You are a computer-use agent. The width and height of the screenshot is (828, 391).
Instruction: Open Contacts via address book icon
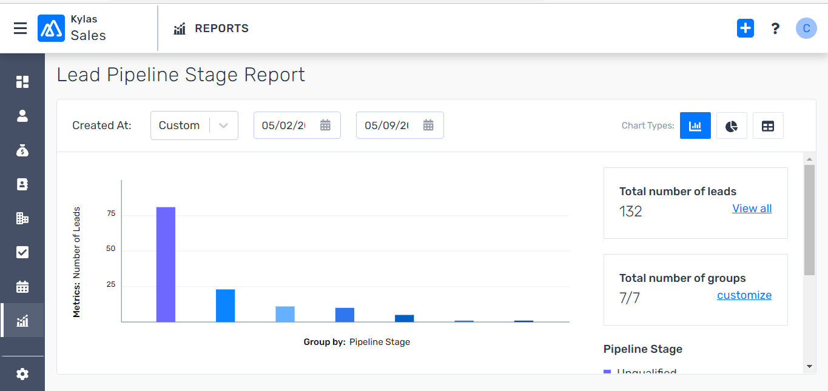[22, 184]
